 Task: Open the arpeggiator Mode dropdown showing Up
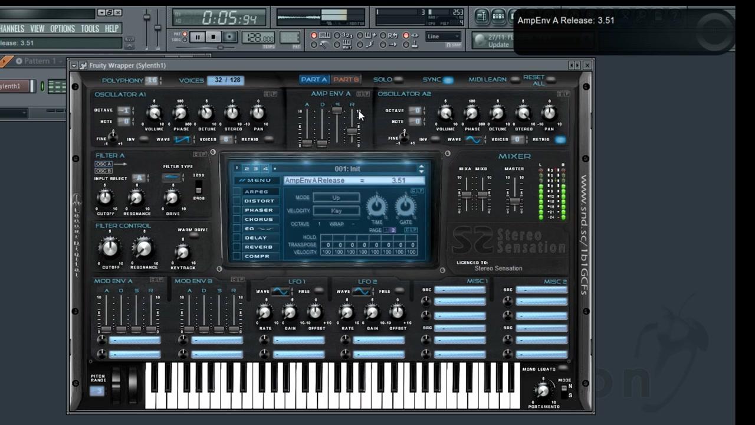336,197
